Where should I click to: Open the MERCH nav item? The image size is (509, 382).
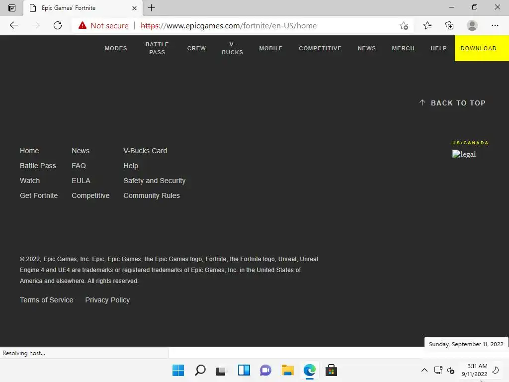coord(403,48)
